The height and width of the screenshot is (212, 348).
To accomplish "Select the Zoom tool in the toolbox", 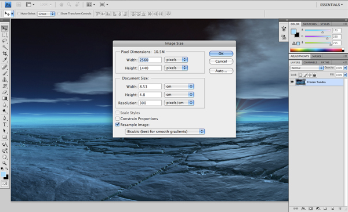I will (5, 163).
